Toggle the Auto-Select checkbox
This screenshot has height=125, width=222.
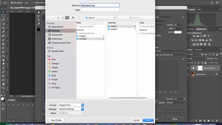[x=12, y=3]
